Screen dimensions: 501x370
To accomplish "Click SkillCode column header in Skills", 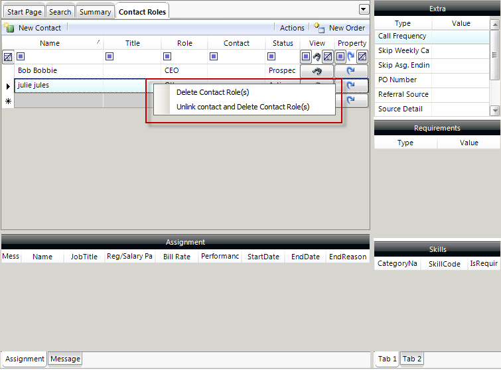I will click(x=445, y=264).
